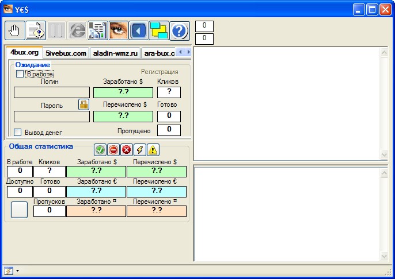Click the eye application icon in title bar
This screenshot has width=395, height=279.
8,9
